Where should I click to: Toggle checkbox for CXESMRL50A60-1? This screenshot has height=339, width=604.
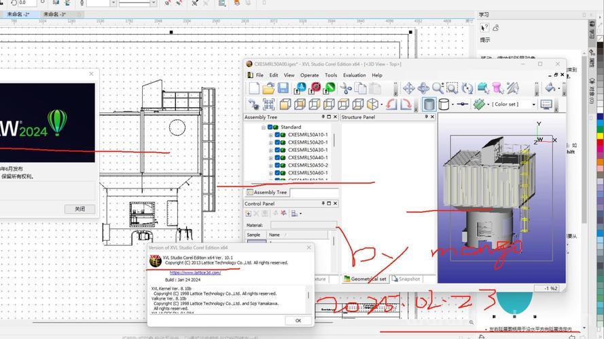[277, 173]
